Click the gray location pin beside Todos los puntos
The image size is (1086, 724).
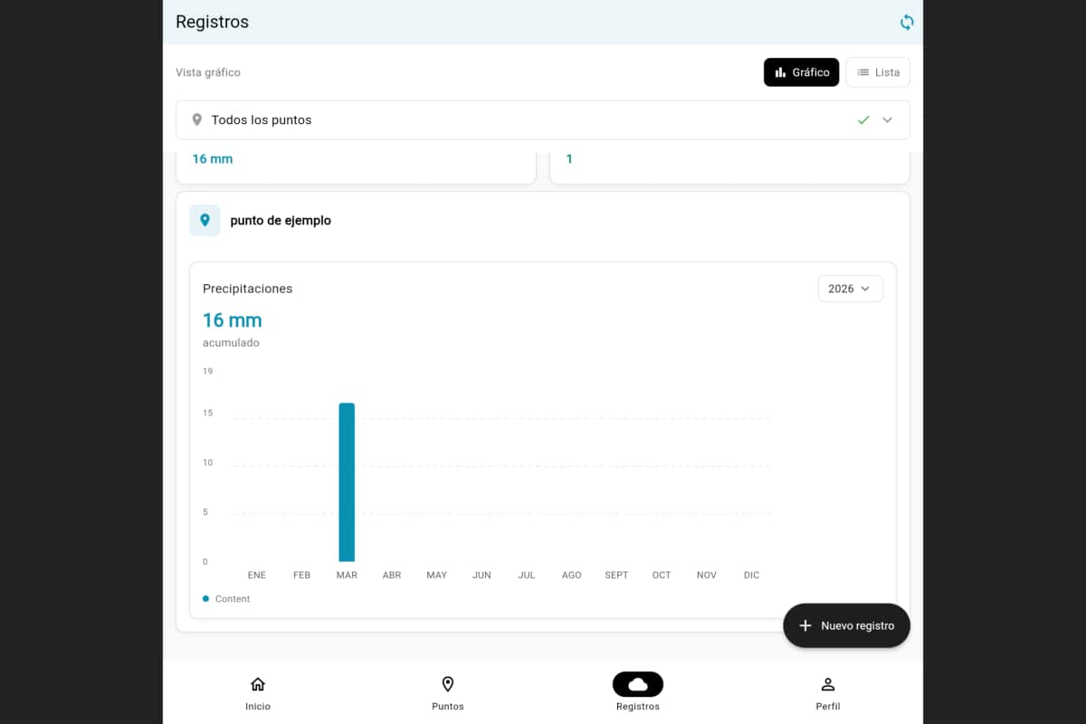197,119
